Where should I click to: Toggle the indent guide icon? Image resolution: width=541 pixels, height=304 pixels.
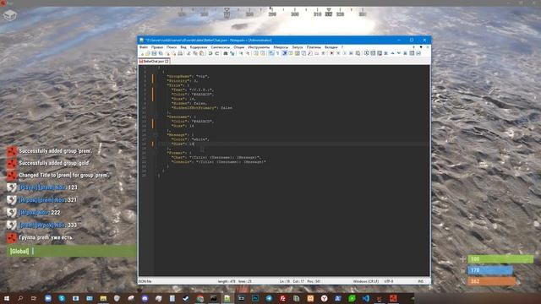pos(284,53)
